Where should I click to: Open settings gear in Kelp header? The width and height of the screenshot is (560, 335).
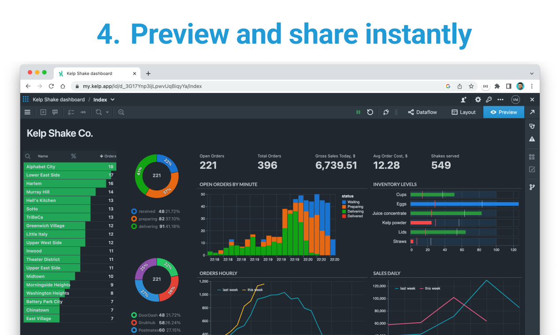pos(478,100)
